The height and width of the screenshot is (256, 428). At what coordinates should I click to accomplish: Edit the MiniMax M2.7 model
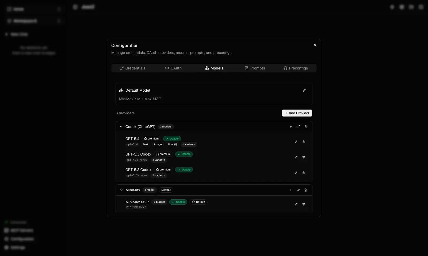pos(296,204)
